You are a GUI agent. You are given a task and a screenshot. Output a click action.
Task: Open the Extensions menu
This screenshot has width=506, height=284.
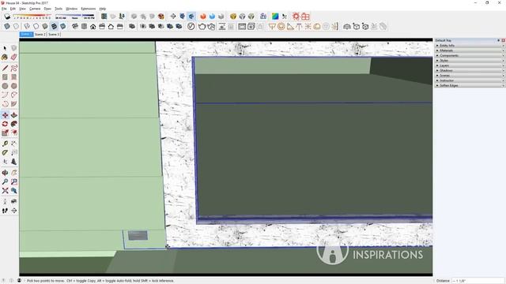coord(88,9)
